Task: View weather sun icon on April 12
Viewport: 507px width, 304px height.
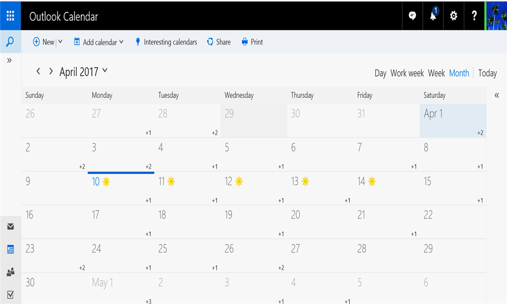Action: 239,181
